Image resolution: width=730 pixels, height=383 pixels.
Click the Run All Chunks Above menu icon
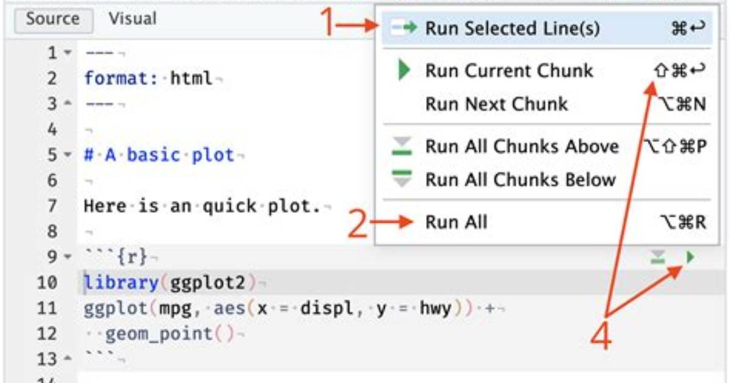point(402,146)
